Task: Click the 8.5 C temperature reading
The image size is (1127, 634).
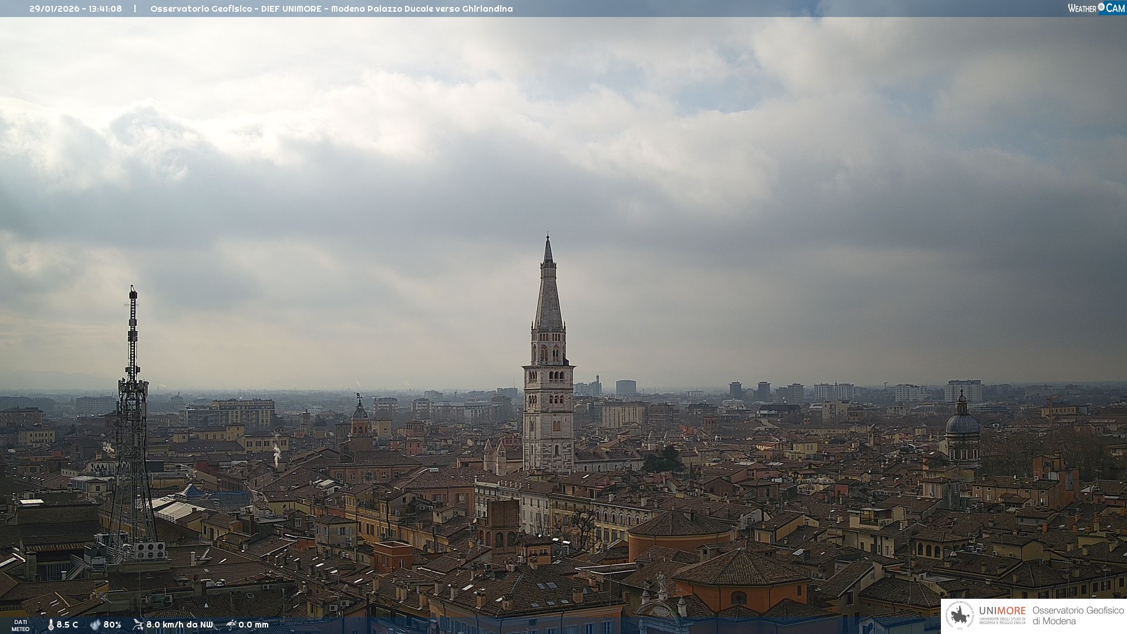Action: click(68, 625)
